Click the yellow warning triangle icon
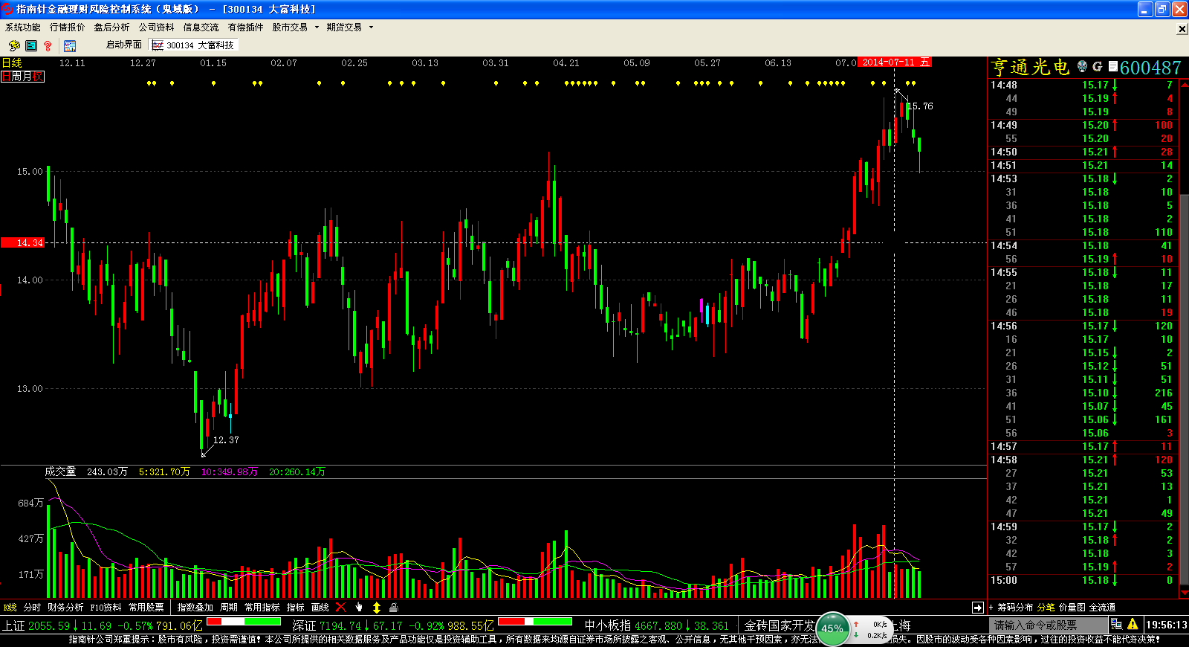Screen dimensions: 1189x647 (x=1133, y=625)
